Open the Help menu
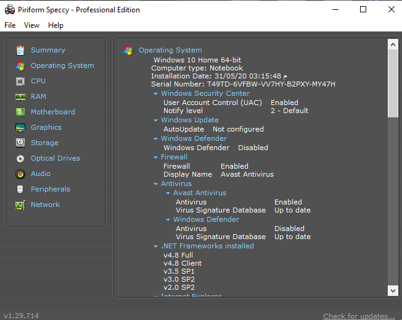 [55, 25]
